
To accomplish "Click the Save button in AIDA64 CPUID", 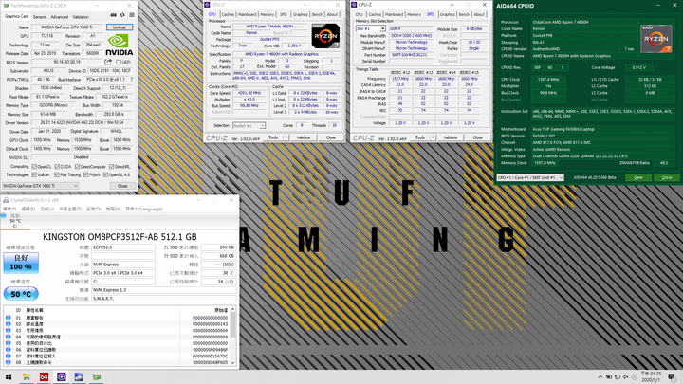I will tap(638, 177).
